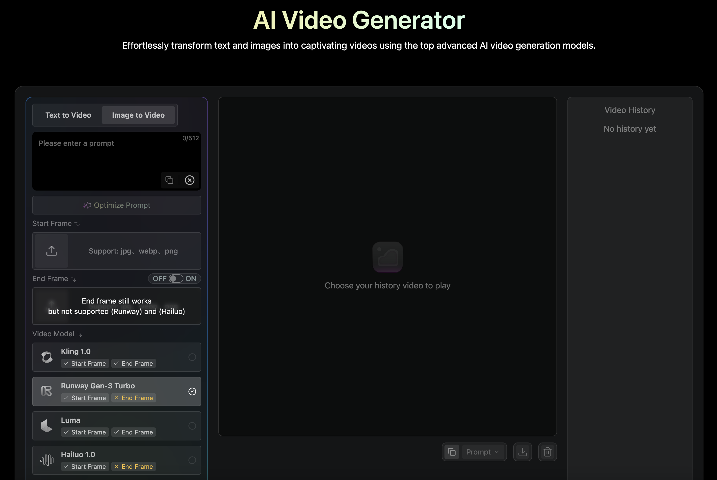Click the Hailuo 1.0 waveform icon

(47, 459)
